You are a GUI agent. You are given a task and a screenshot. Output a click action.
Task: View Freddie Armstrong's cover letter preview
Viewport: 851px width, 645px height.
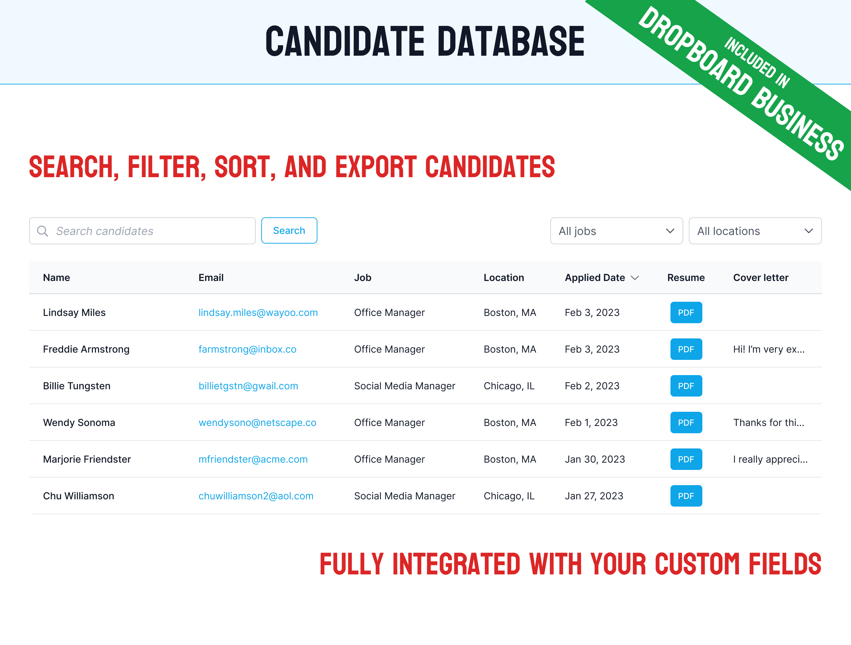click(769, 349)
